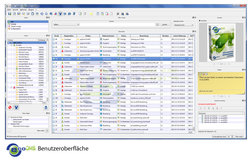Viewport: 250px width, 160px height.
Task: Collapse the Alle Ordner tree node
Action: pyautogui.click(x=9, y=43)
